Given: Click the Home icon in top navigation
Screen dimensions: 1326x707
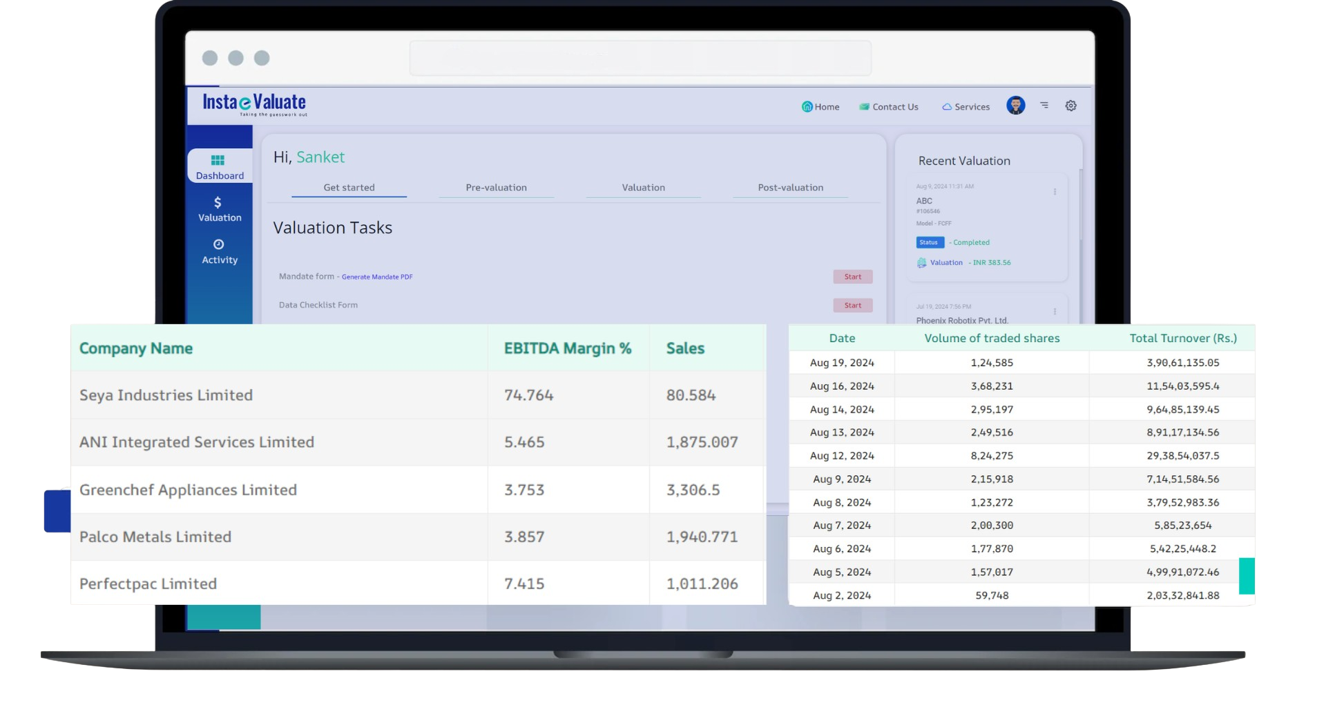Looking at the screenshot, I should pos(807,106).
